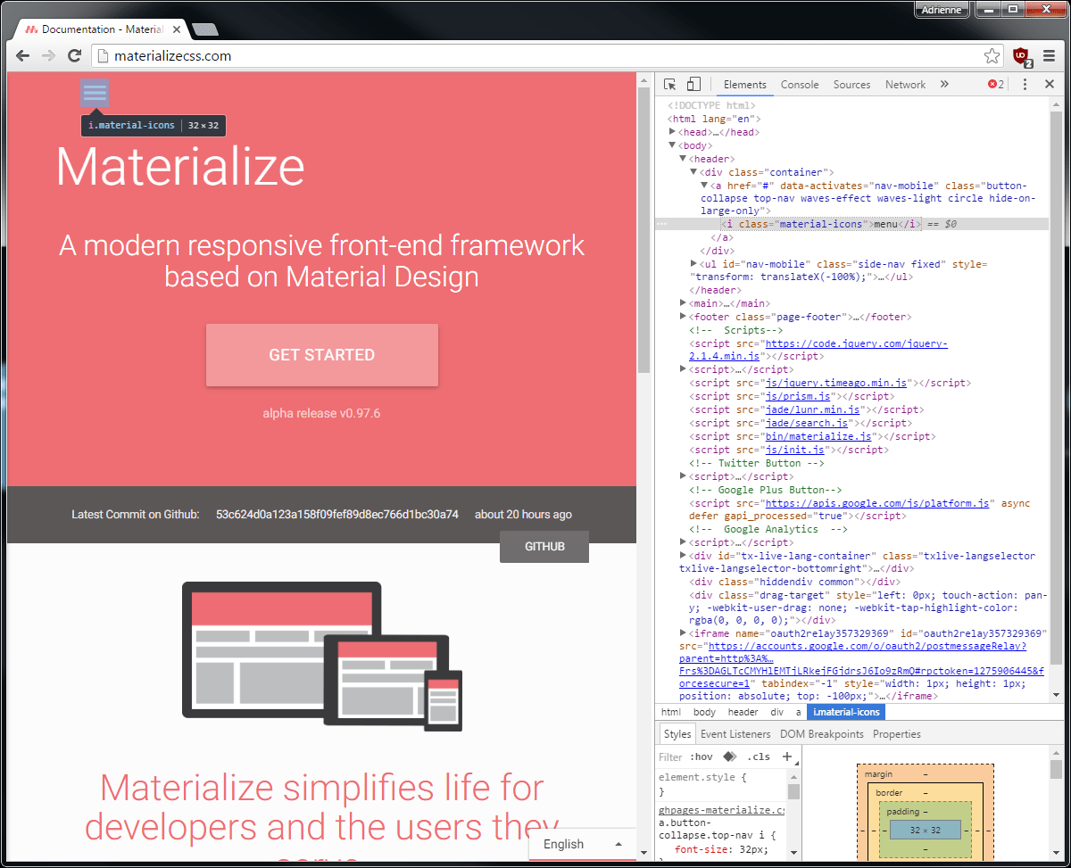This screenshot has height=868, width=1071.
Task: Toggle element state with the :hov button
Action: coord(702,756)
